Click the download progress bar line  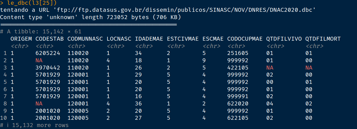point(88,25)
